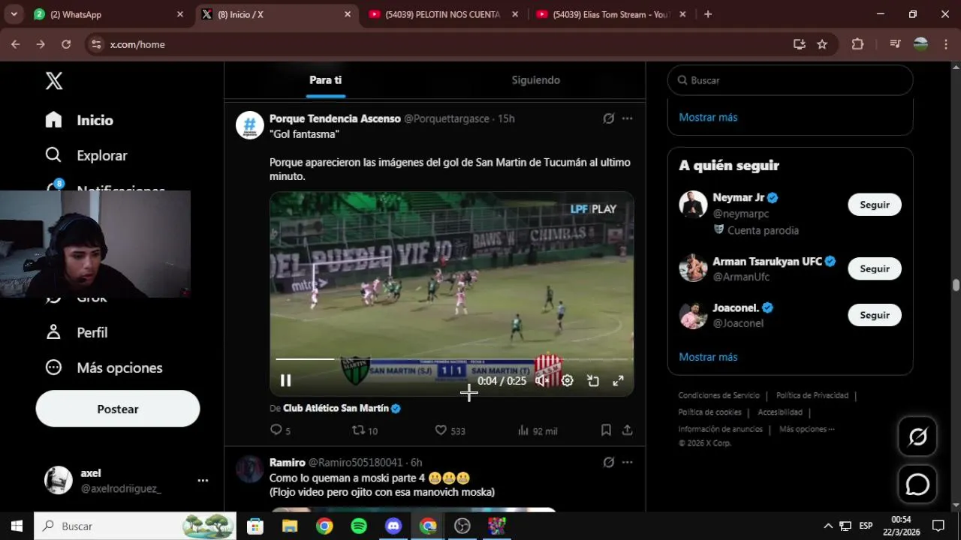Image resolution: width=961 pixels, height=540 pixels.
Task: Open Explorar in the sidebar
Action: point(86,155)
